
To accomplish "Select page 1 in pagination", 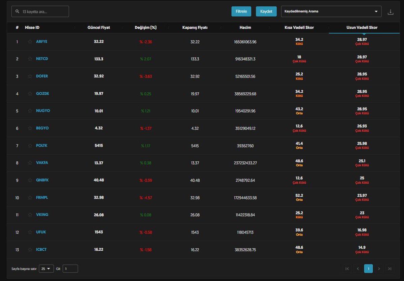I will click(369, 269).
